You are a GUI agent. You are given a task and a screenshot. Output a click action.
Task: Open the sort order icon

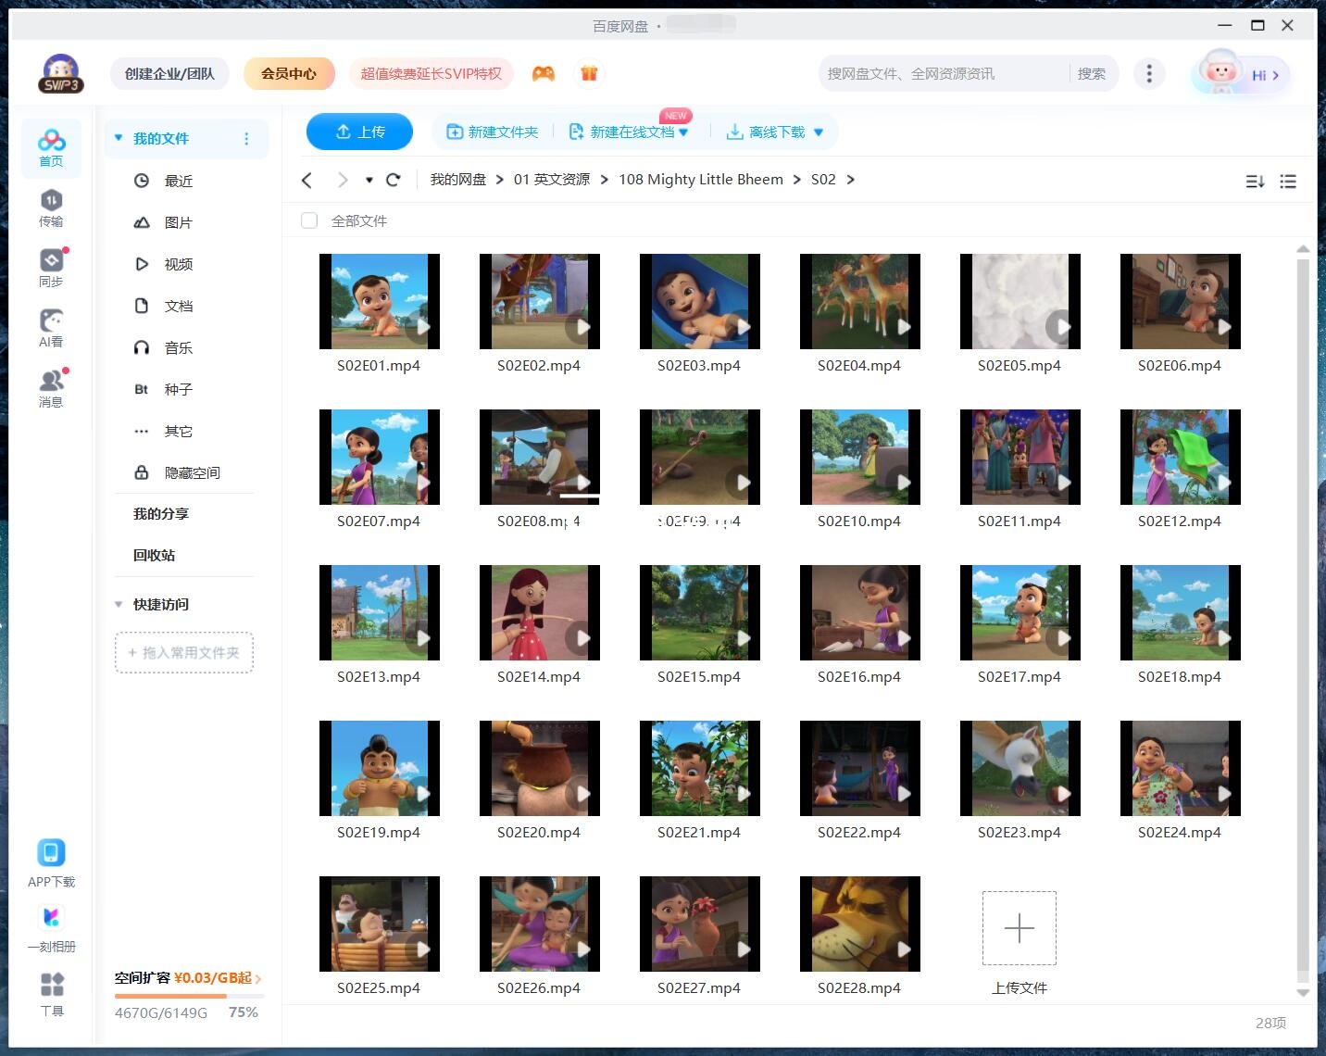[x=1255, y=182]
